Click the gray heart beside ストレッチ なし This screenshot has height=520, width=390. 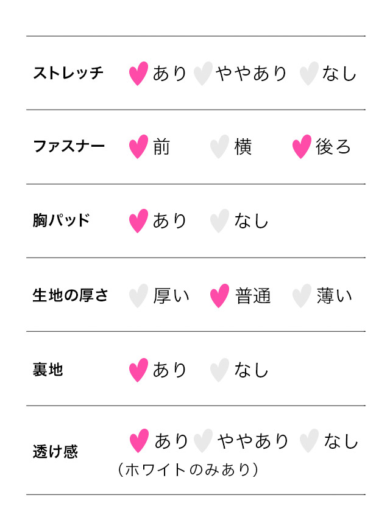[309, 74]
